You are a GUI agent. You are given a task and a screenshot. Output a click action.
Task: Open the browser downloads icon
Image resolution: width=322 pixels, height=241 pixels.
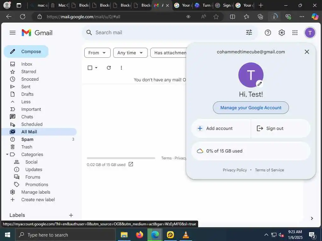[274, 16]
